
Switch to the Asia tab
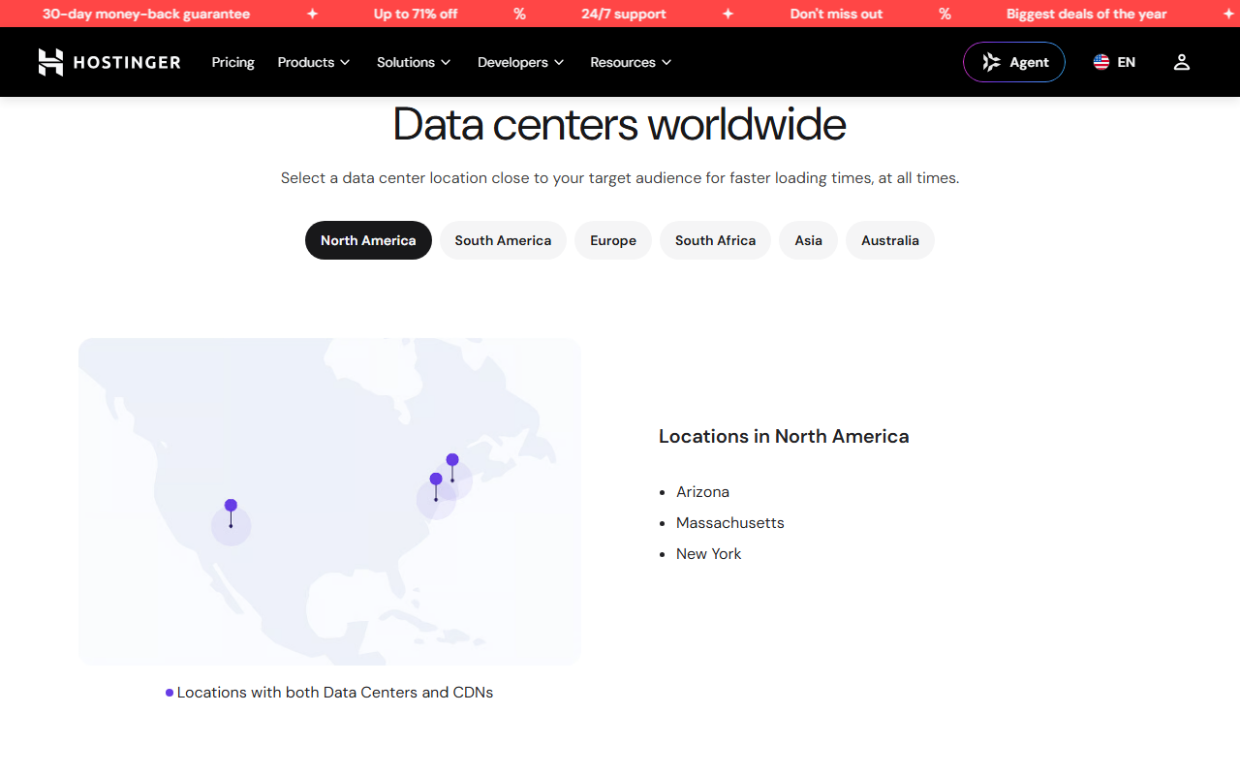point(808,240)
